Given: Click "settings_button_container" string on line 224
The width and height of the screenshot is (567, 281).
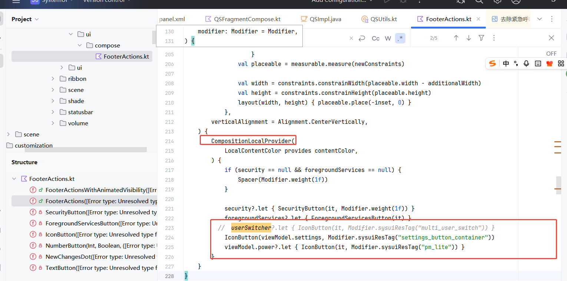Looking at the screenshot, I should (x=442, y=237).
